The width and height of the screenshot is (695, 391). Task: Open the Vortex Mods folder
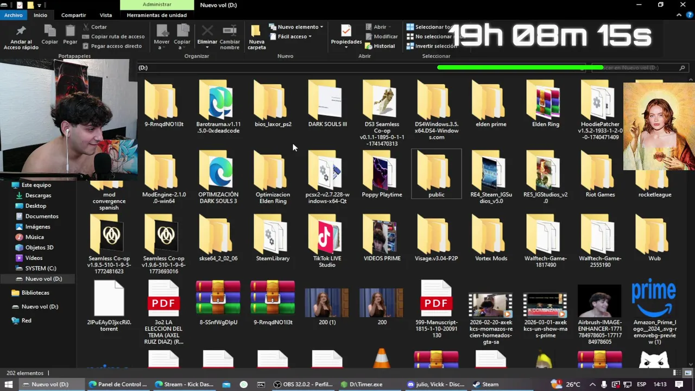pos(491,239)
